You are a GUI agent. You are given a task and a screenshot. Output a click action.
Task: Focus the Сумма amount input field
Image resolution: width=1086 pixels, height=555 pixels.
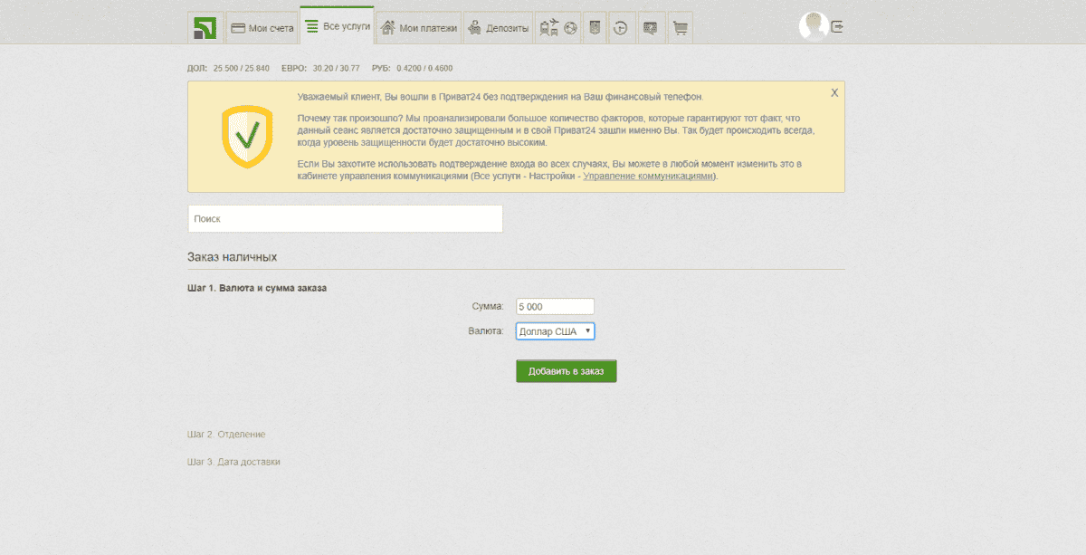[x=555, y=307]
